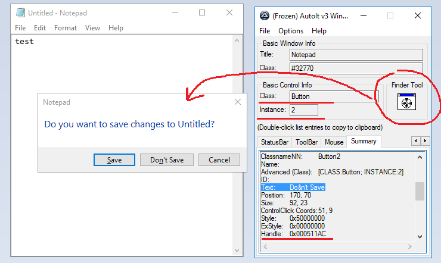Switch to the ToolBar tab

[x=306, y=142]
